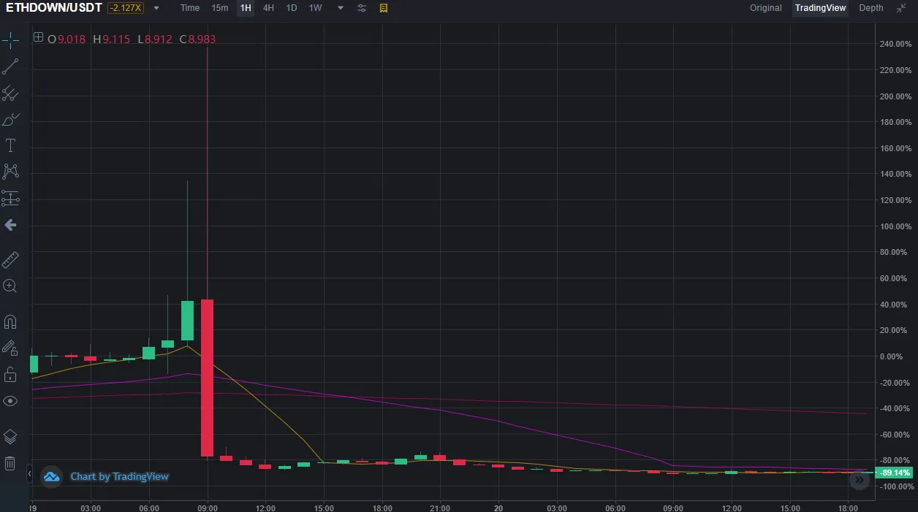Activate the zoom-in magnifier tool
Image resolution: width=918 pixels, height=512 pixels.
tap(10, 286)
